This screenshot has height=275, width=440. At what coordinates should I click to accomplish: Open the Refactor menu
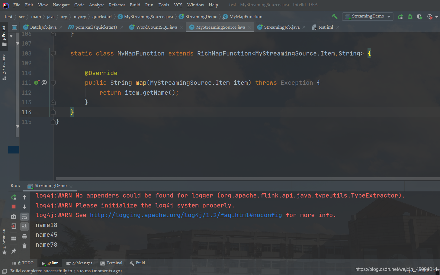click(117, 5)
